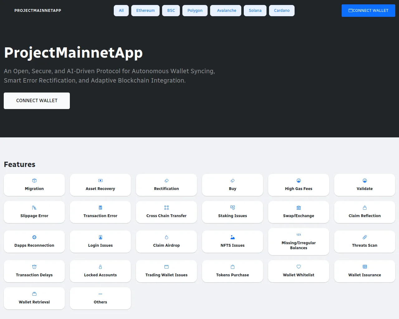Click the High Gas Fees gauge icon
The image size is (399, 319).
pyautogui.click(x=299, y=181)
